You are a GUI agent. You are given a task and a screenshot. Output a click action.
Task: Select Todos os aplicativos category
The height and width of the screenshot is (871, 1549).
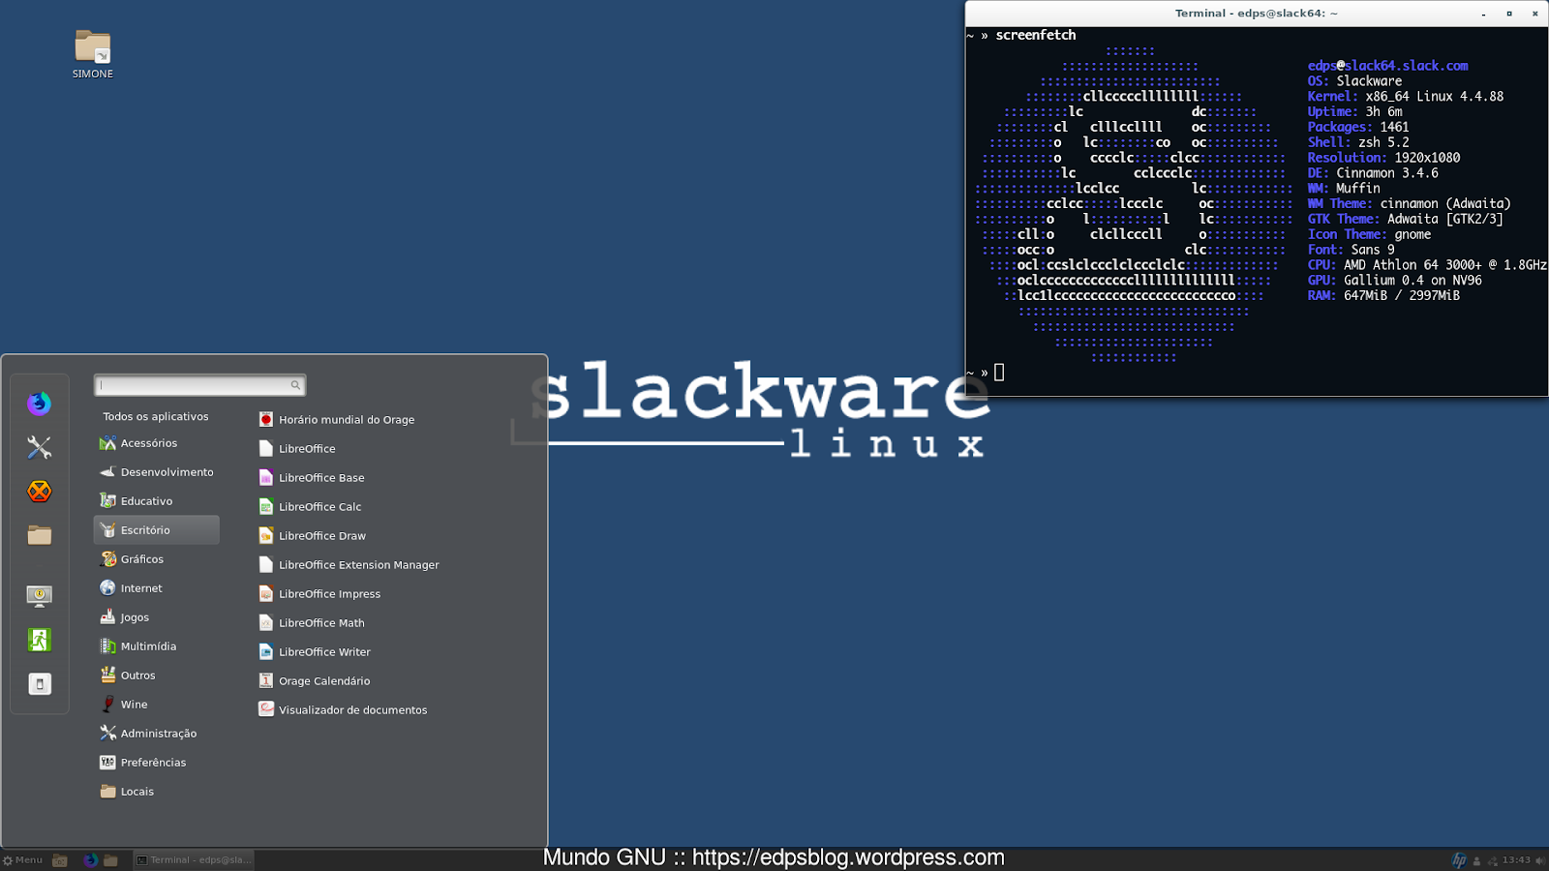coord(156,416)
